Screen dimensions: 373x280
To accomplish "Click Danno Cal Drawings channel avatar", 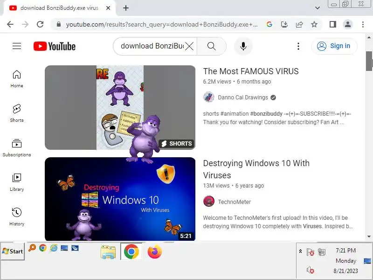I will coord(208,97).
